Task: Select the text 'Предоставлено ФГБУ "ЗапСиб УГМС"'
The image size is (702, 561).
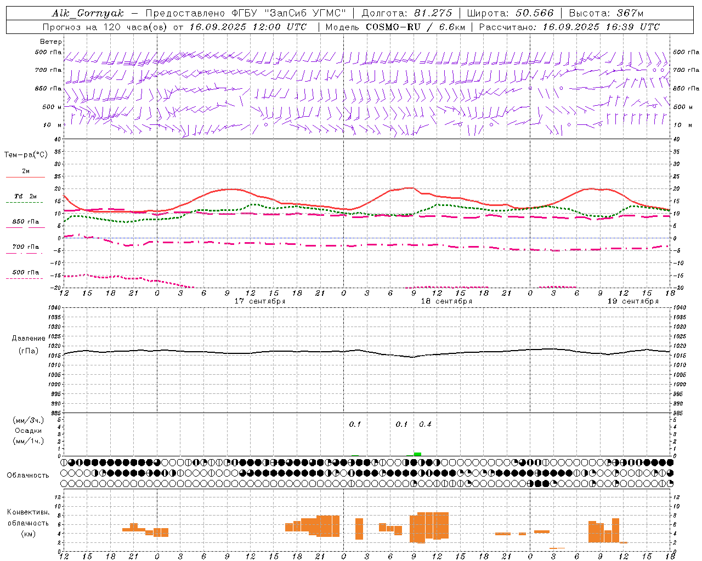Action: 246,13
